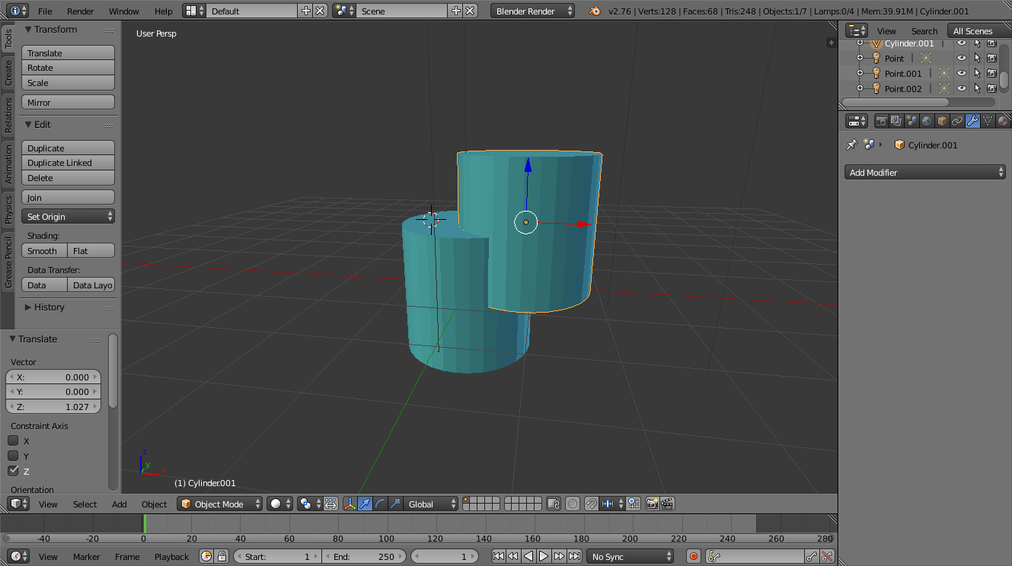Open the Add Modifier dropdown

click(924, 172)
